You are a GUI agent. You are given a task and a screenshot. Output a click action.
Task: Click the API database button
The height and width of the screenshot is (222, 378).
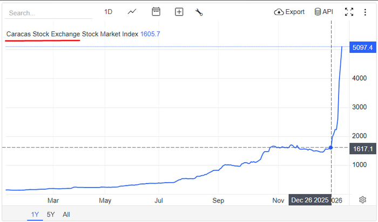(323, 12)
